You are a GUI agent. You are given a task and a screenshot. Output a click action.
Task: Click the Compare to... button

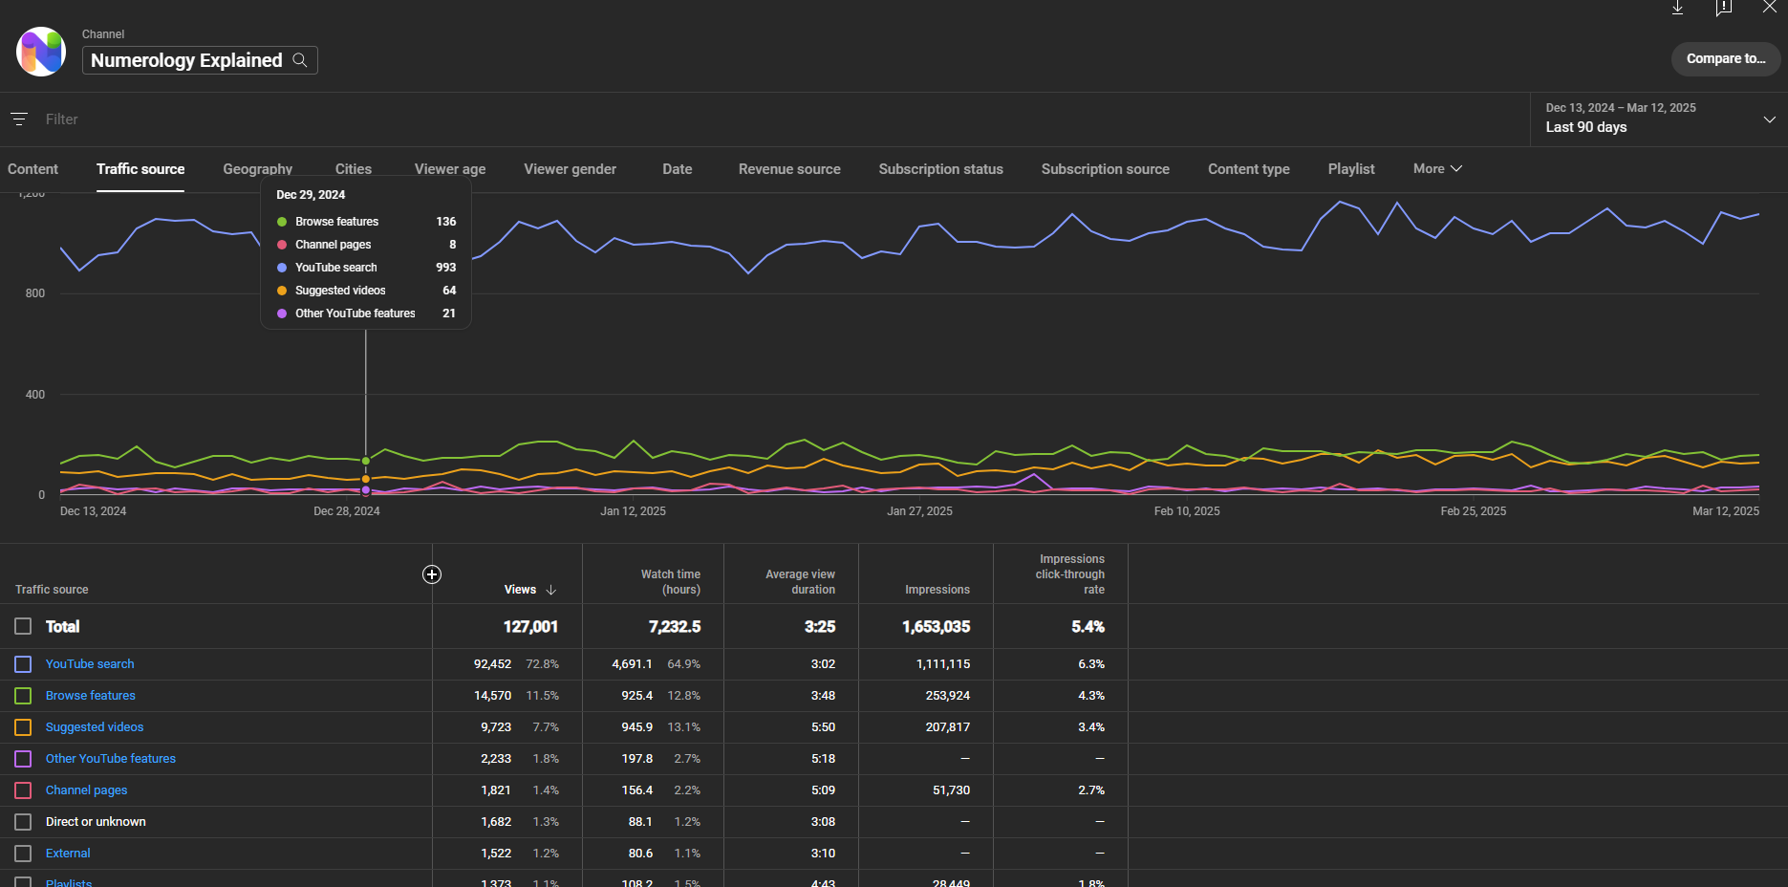tap(1726, 58)
